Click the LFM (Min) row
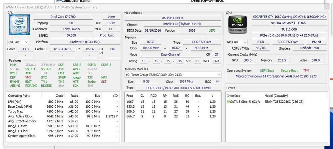 [63, 102]
